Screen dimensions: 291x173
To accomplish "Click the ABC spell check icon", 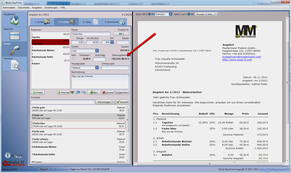I will pos(72,92).
